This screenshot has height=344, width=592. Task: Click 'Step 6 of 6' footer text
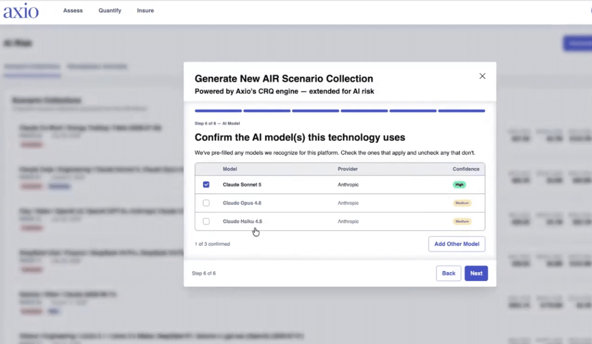click(204, 273)
